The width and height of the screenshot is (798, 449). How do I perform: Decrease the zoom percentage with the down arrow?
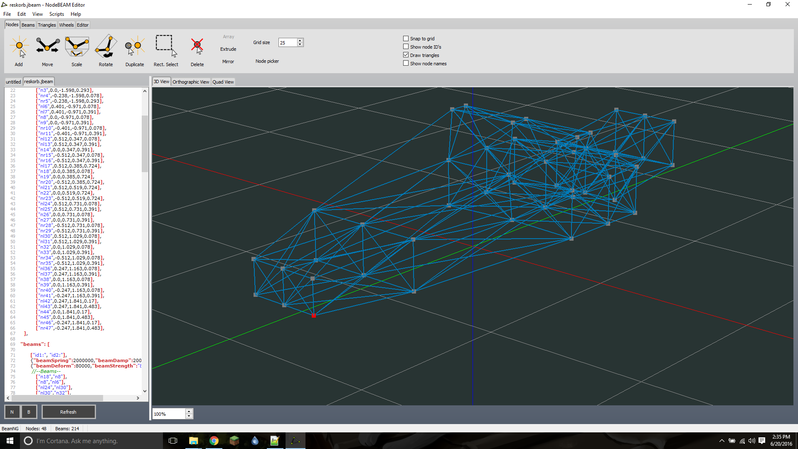189,416
